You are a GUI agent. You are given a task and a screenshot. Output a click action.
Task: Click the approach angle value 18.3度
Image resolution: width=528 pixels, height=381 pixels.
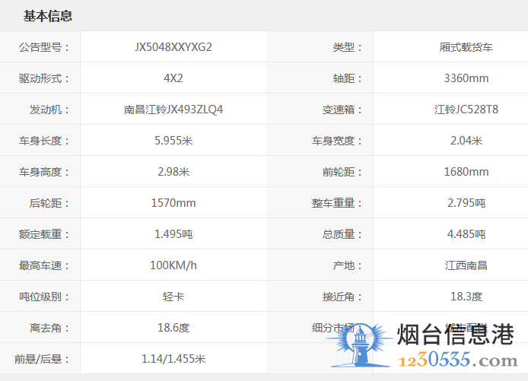[466, 297]
